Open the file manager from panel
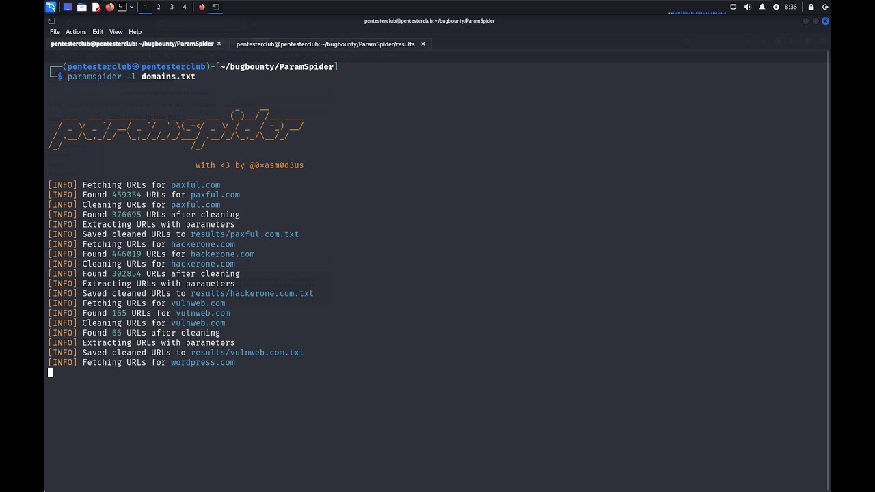Image resolution: width=875 pixels, height=492 pixels. [x=82, y=7]
